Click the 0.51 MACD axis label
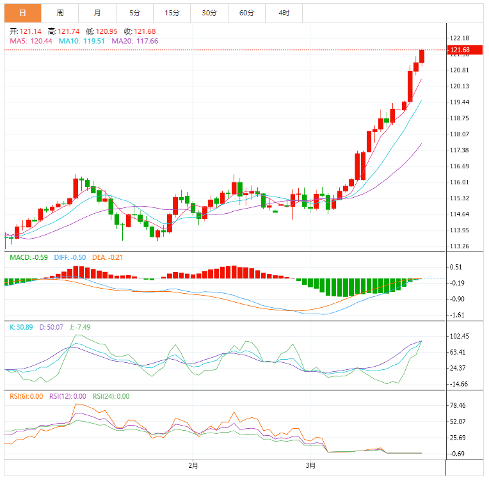Screen dimensions: 489x480 pos(456,267)
